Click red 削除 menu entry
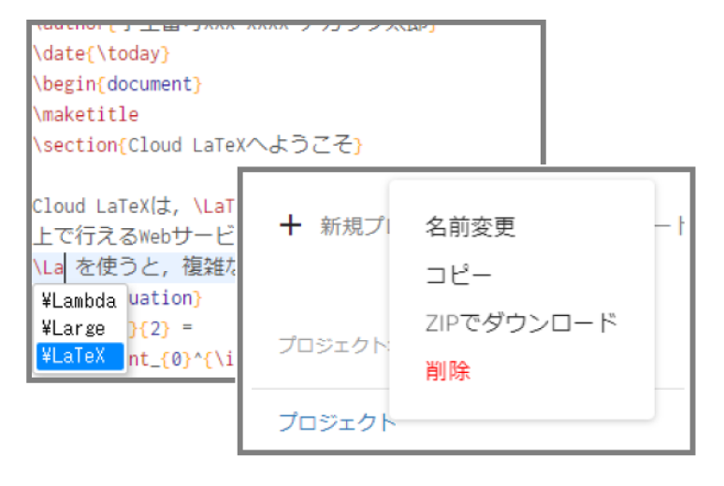724x486 pixels. (448, 371)
